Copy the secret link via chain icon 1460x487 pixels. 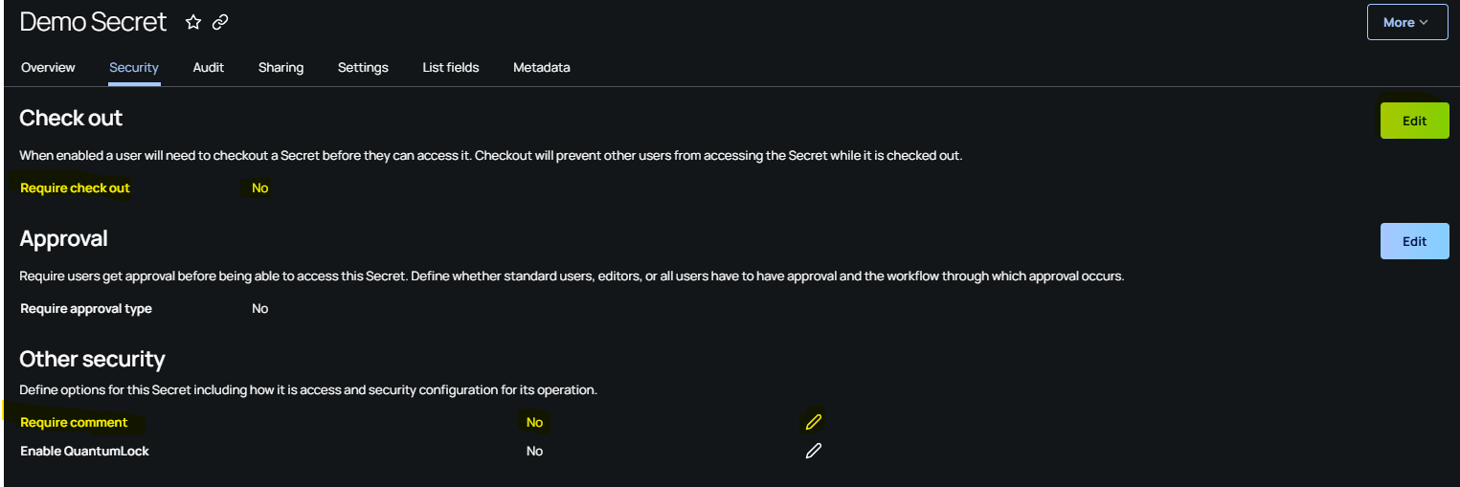coord(220,22)
